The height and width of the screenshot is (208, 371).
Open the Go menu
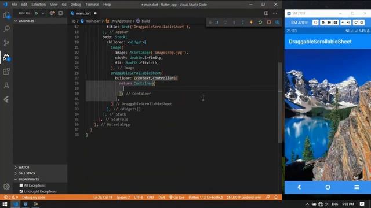pyautogui.click(x=64, y=5)
